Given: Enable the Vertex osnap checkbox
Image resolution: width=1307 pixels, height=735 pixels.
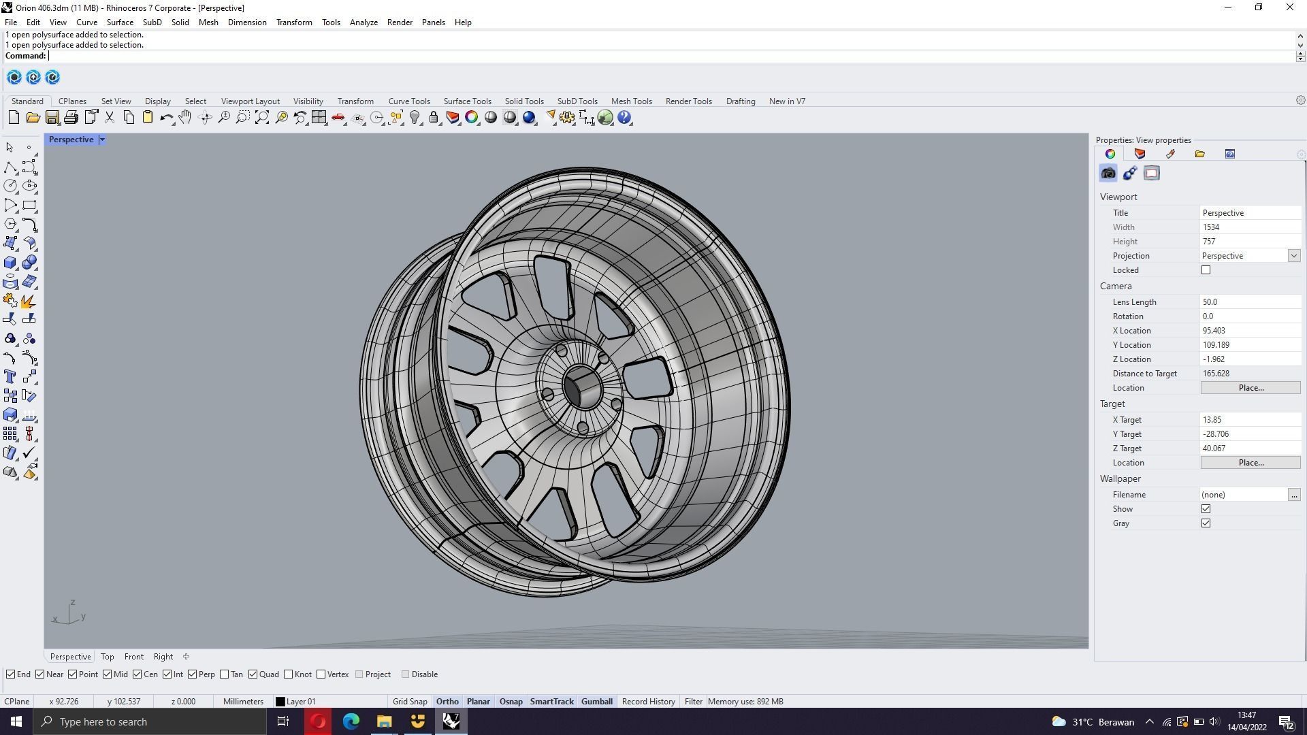Looking at the screenshot, I should click(321, 674).
